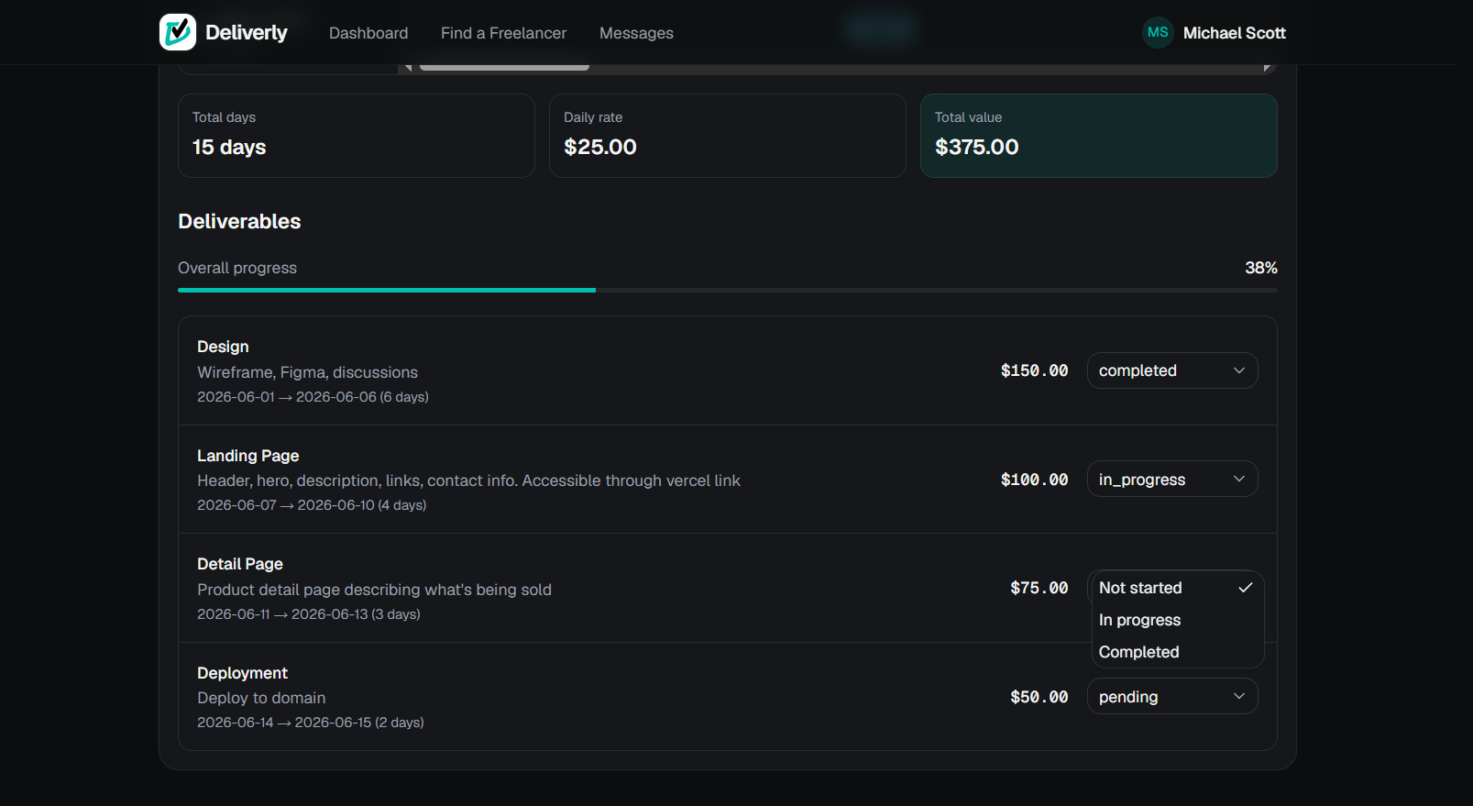1473x806 pixels.
Task: Click the Michael Scott profile name
Action: click(1234, 33)
